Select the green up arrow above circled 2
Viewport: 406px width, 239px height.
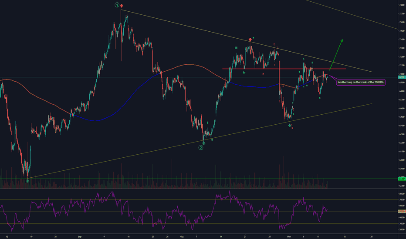(203, 143)
